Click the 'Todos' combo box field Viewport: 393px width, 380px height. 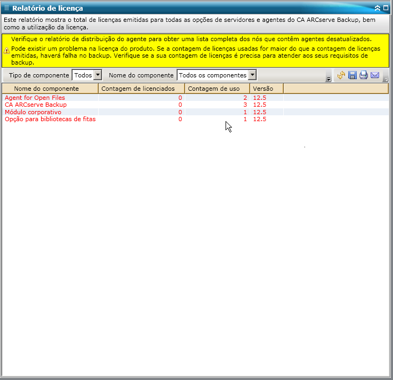coord(87,75)
